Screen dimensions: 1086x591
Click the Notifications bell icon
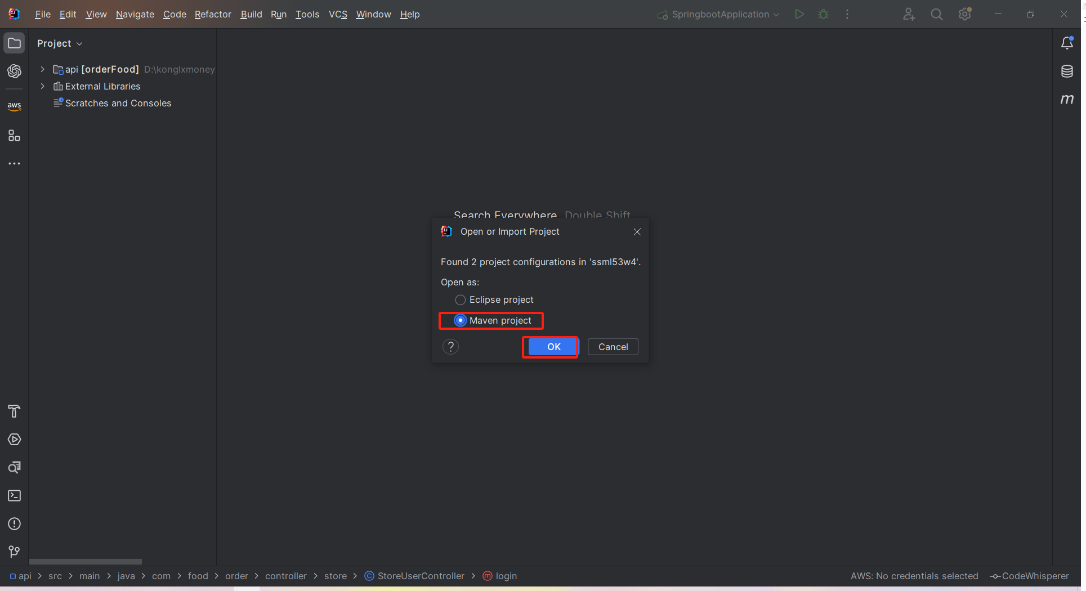(x=1066, y=43)
